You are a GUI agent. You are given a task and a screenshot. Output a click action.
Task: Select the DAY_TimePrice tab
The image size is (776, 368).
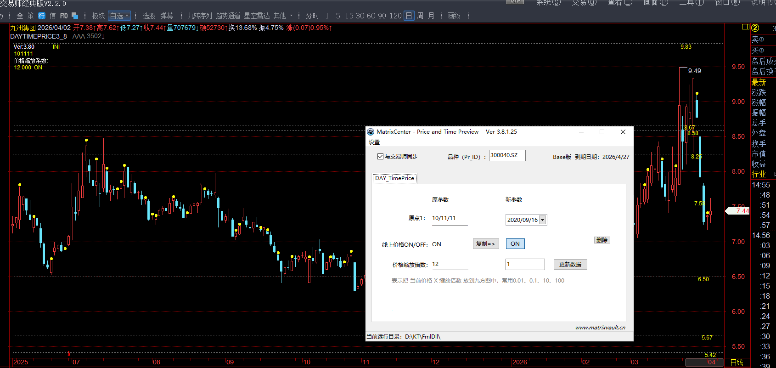tap(394, 178)
